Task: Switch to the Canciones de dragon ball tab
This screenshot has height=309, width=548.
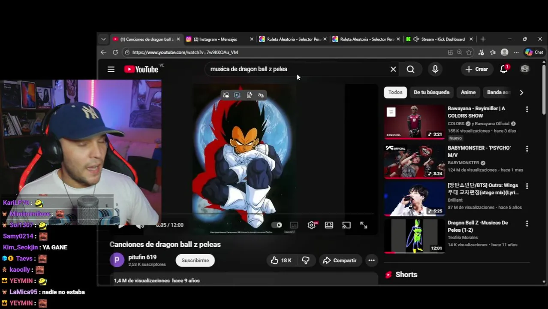Action: pyautogui.click(x=146, y=39)
